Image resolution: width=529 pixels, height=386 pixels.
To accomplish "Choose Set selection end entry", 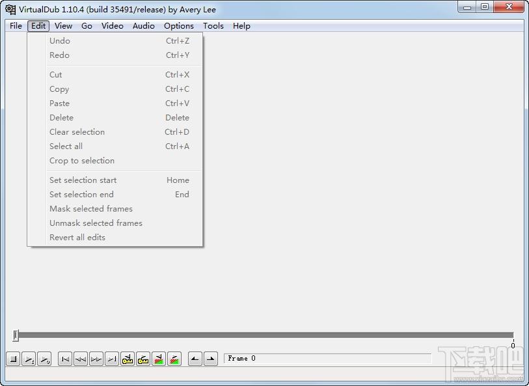I will pyautogui.click(x=115, y=195).
